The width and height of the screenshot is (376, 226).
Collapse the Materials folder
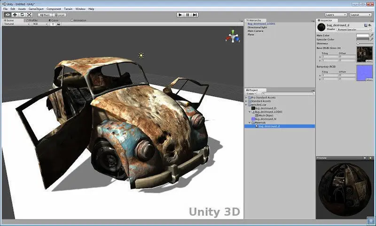tap(250, 123)
